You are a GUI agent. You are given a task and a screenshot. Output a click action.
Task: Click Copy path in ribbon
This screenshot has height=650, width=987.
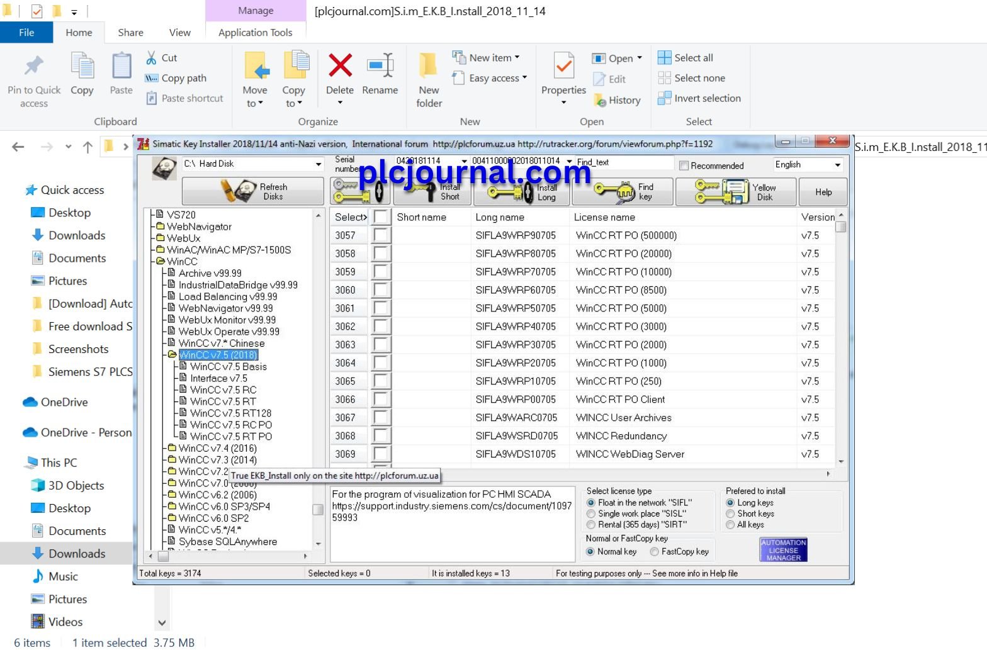(x=176, y=78)
